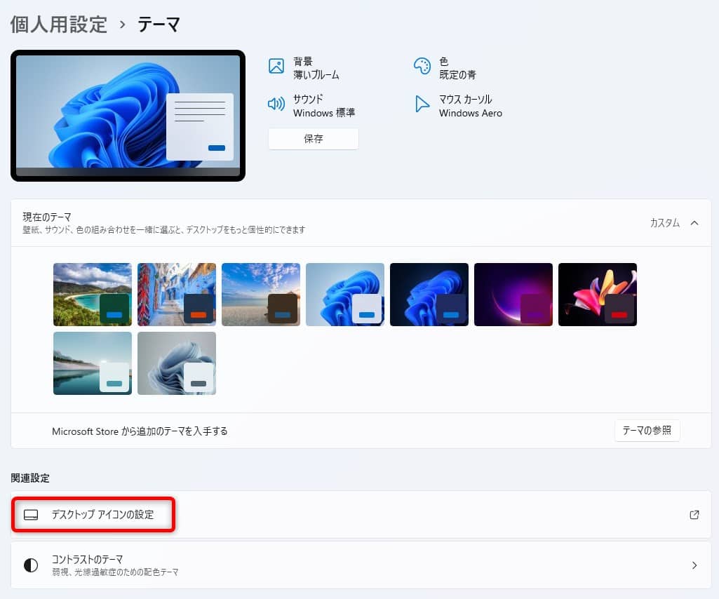Click the 色 palette icon
Screen dimensions: 719x599
(x=422, y=65)
